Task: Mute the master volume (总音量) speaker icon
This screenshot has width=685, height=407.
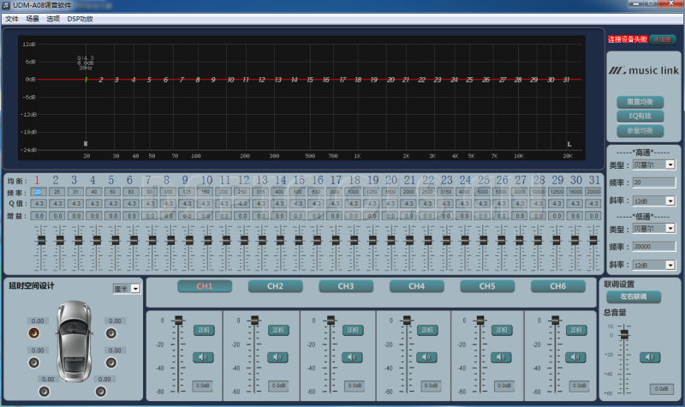Action: click(x=650, y=357)
